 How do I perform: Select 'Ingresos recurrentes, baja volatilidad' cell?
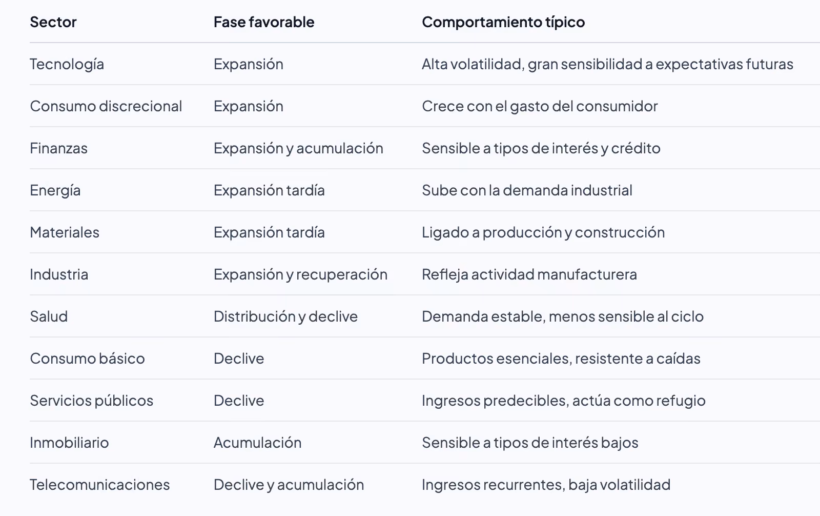tap(546, 485)
